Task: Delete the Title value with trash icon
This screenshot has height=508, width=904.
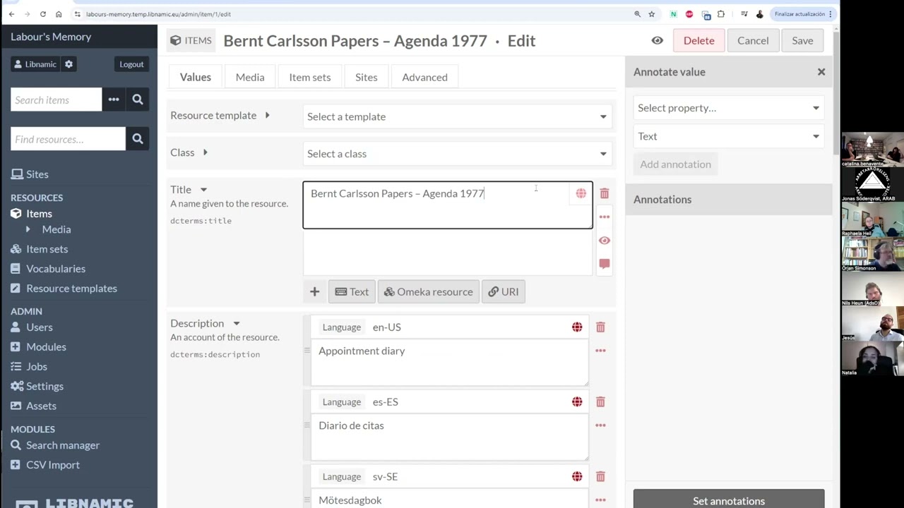Action: (x=605, y=193)
